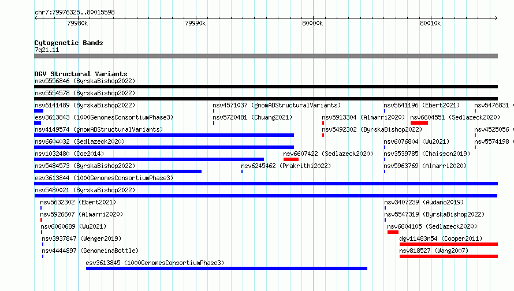514x291 pixels.
Task: Click the blue bar beneath nsv1032480
Action: point(149,159)
